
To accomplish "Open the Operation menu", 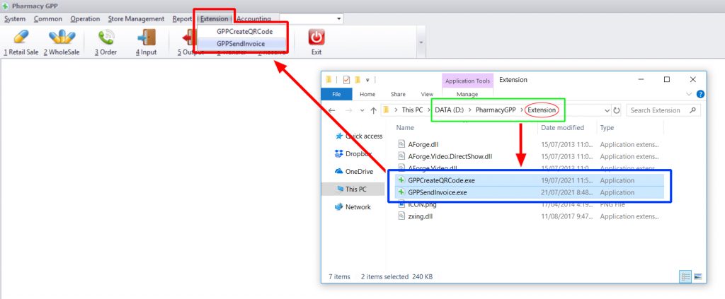I will (85, 19).
